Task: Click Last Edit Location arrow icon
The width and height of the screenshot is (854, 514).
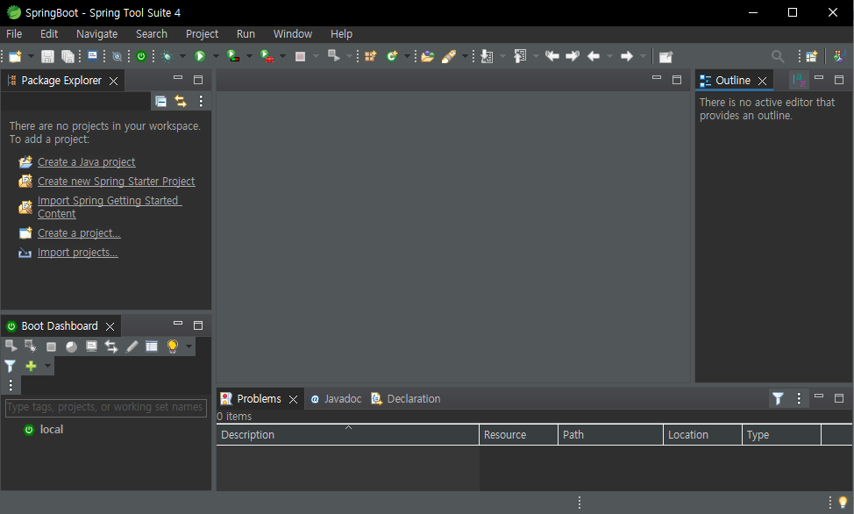Action: pyautogui.click(x=552, y=56)
